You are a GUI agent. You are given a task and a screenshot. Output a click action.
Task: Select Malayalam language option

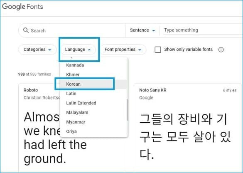93,112
